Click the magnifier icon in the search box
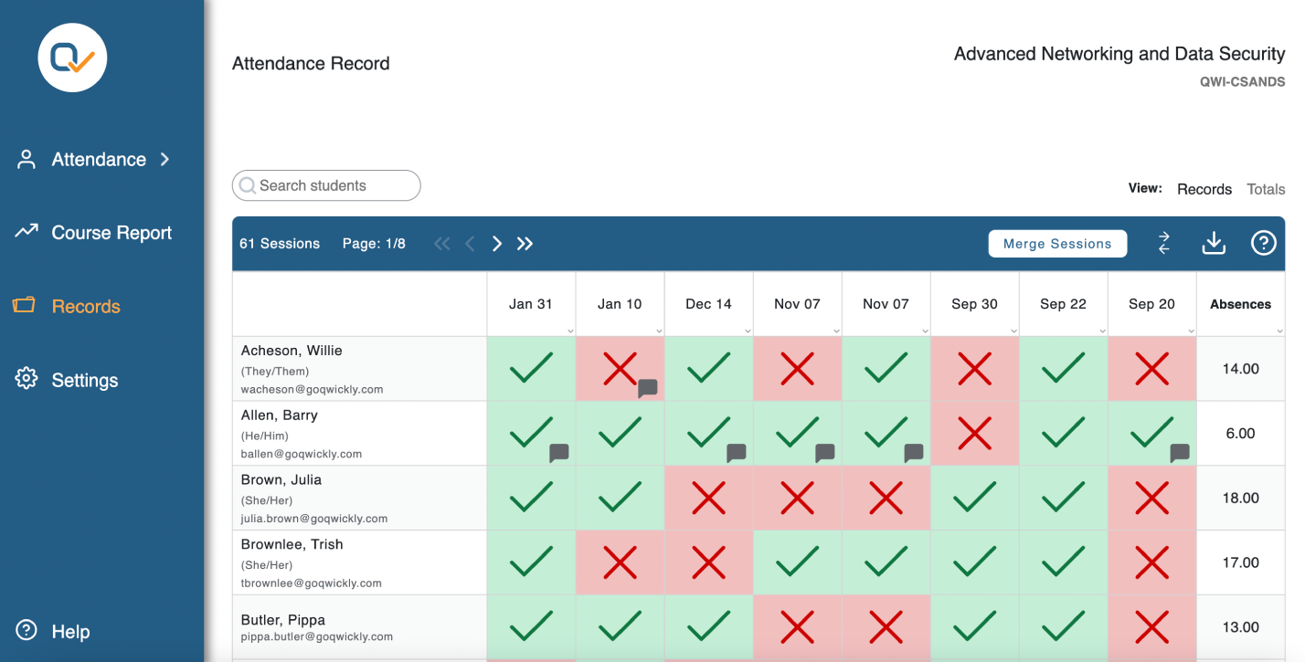Screen dimensions: 1305x662 [x=247, y=185]
